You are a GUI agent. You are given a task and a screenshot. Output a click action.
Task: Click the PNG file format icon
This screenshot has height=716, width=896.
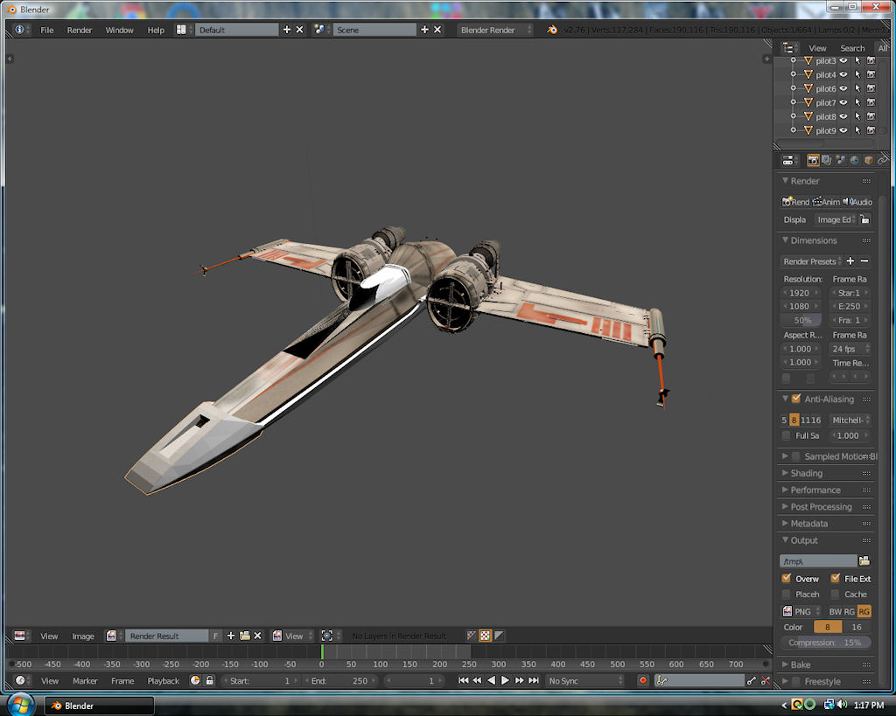[787, 611]
